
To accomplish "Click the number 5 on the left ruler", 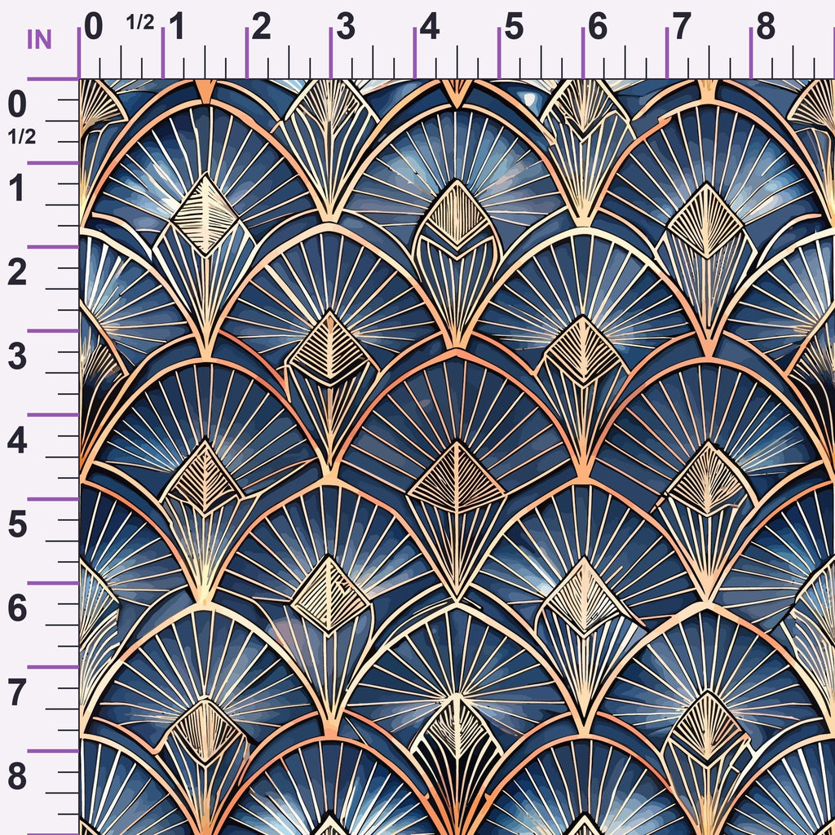I will pyautogui.click(x=17, y=524).
